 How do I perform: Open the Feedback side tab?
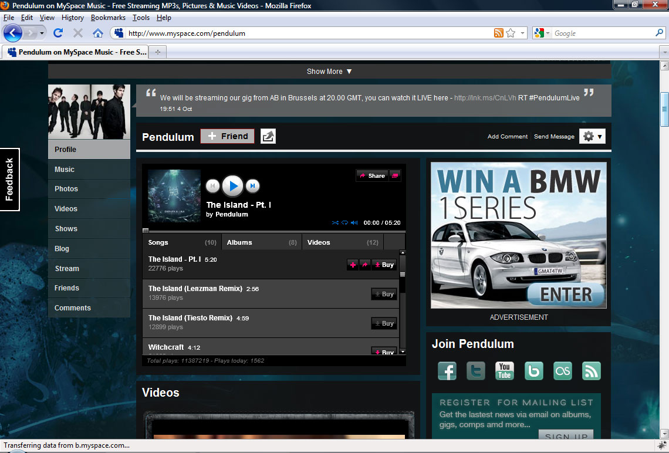(x=9, y=180)
